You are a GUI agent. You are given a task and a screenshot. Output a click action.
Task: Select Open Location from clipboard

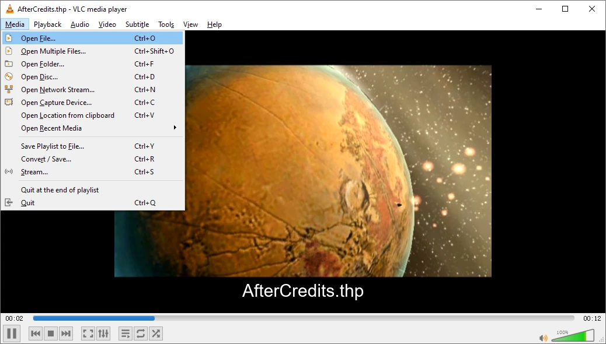(93, 115)
